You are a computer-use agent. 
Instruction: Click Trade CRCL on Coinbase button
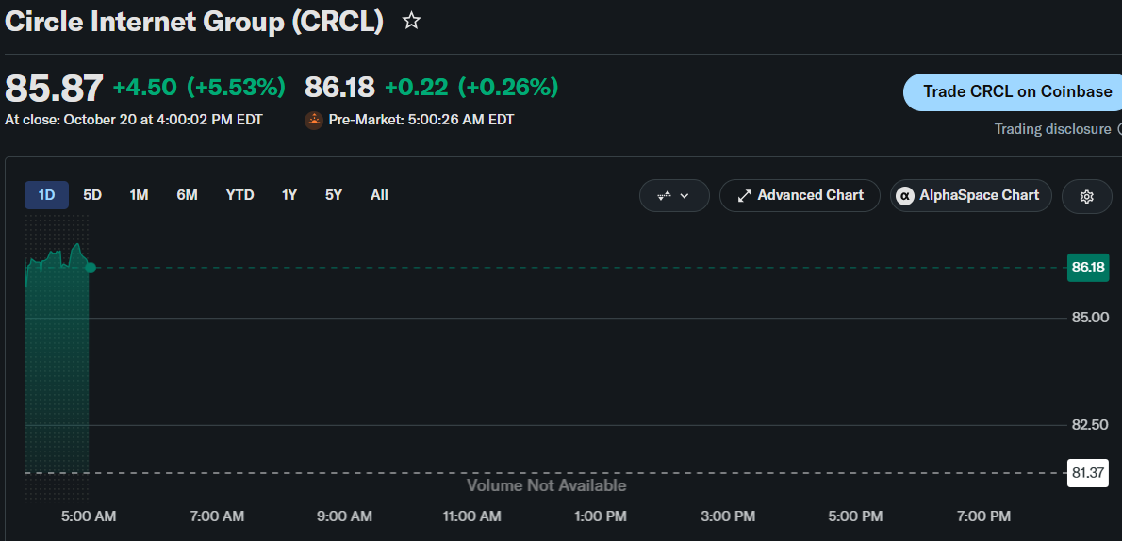coord(1015,91)
